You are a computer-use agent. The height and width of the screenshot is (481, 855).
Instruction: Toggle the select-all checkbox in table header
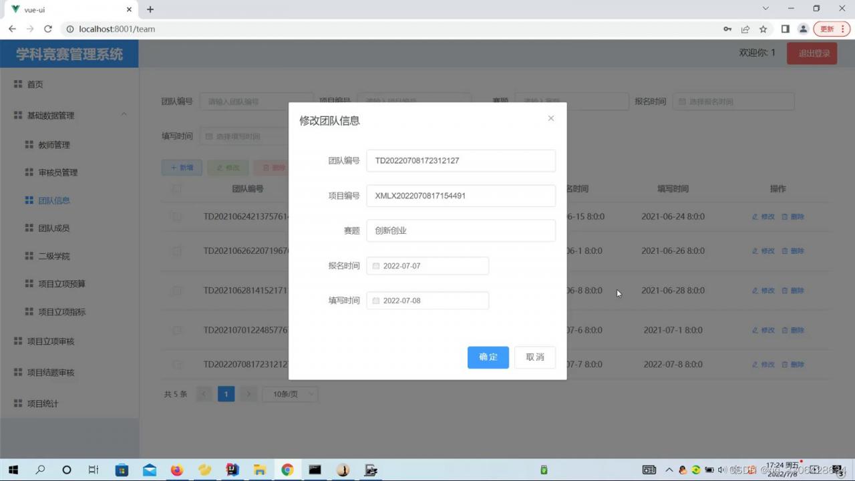tap(176, 189)
